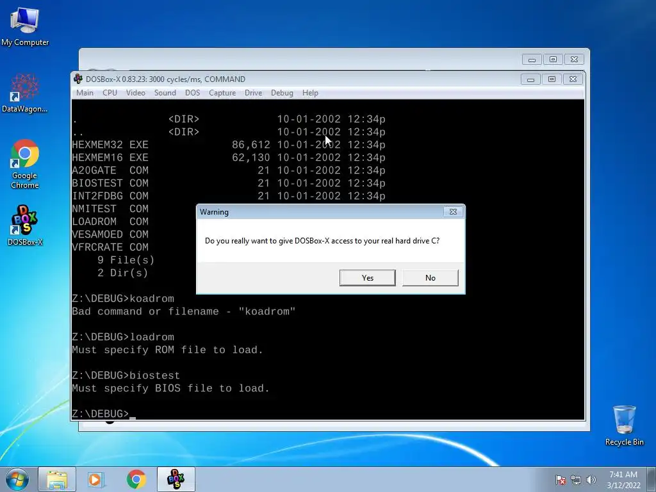Click the Show desktop strip
This screenshot has width=656, height=492.
pyautogui.click(x=652, y=479)
